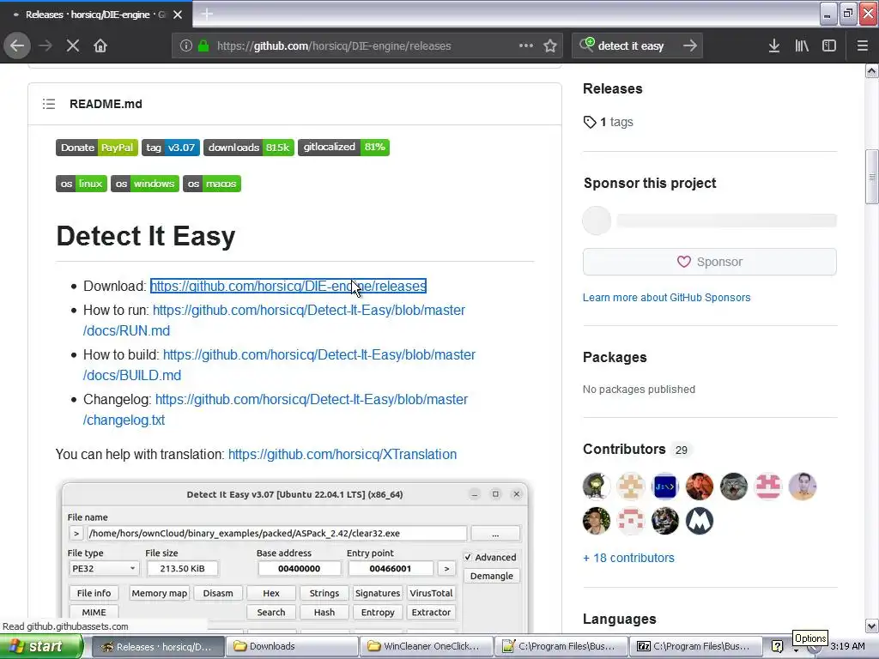Image resolution: width=879 pixels, height=659 pixels.
Task: Bookmark this page with star icon
Action: 550,46
